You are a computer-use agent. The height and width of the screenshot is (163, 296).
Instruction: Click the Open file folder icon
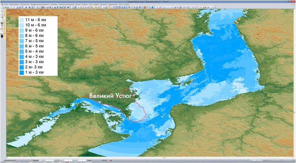click(4, 7)
